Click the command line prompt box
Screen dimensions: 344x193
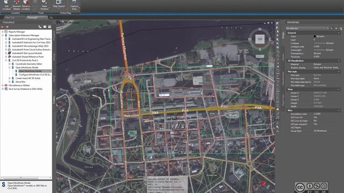167,185
